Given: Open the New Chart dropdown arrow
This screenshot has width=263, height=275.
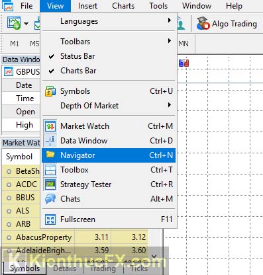Looking at the screenshot, I should pos(26,23).
